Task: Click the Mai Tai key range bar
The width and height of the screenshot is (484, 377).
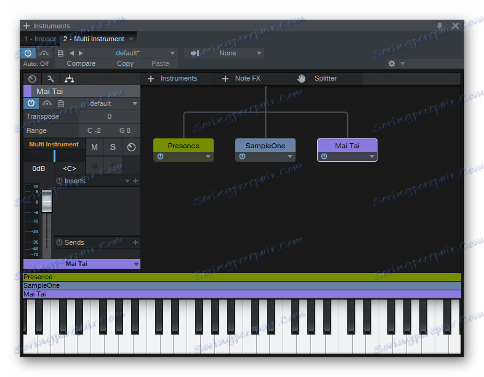Action: tap(242, 294)
